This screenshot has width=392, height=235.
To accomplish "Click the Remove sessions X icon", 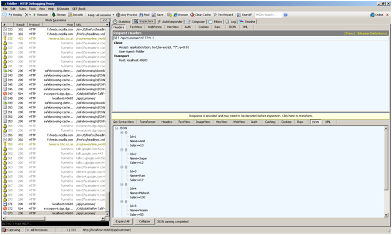I will (26, 15).
